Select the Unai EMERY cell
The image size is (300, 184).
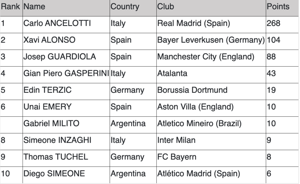(66, 108)
